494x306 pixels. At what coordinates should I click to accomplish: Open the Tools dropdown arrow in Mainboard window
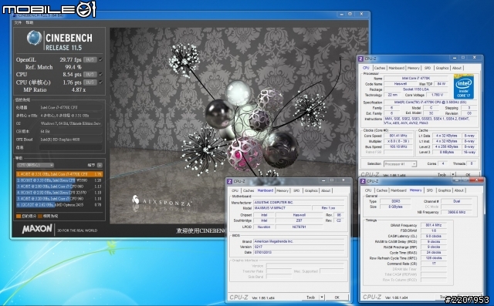pyautogui.click(x=322, y=298)
